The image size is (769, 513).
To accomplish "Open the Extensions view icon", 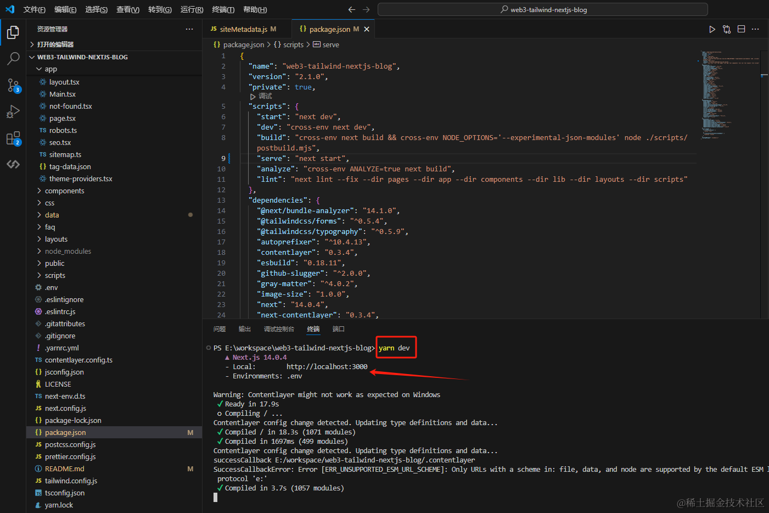I will click(13, 138).
